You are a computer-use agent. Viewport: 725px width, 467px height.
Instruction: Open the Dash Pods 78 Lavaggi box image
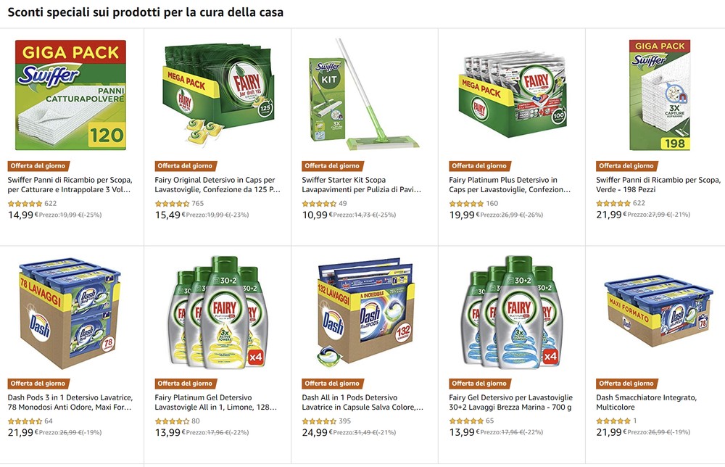point(70,313)
